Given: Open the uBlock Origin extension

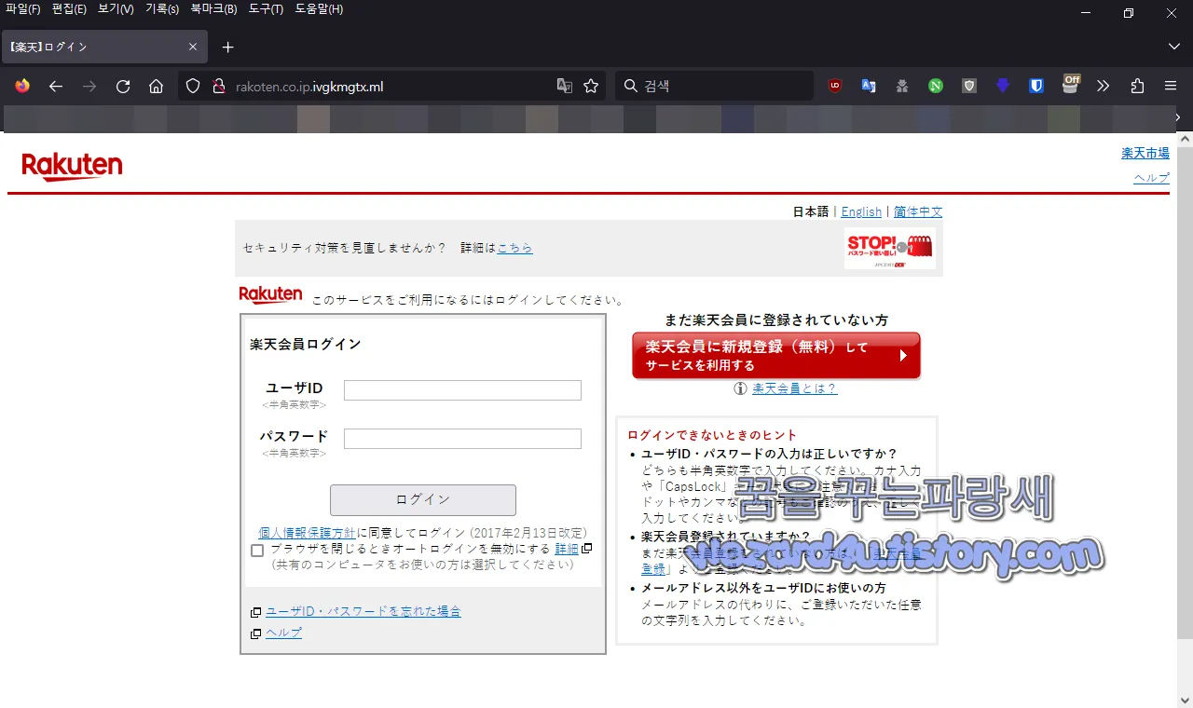Looking at the screenshot, I should click(x=835, y=86).
